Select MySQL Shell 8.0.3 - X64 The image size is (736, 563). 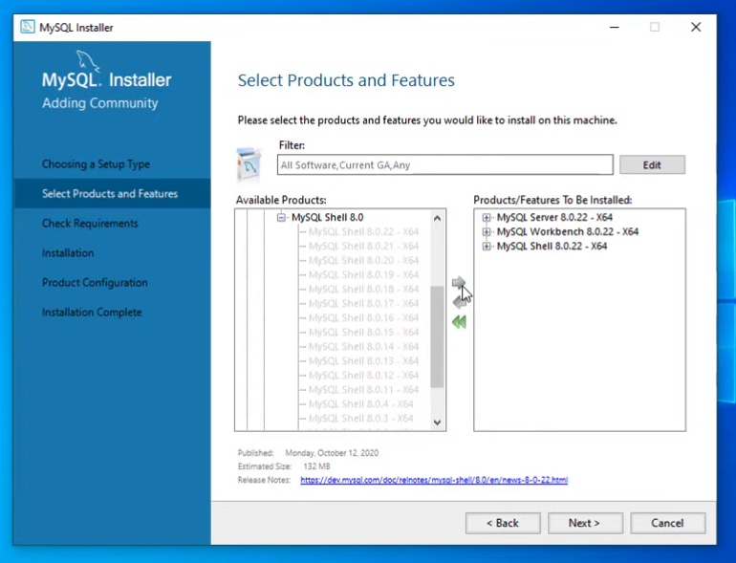pos(361,418)
